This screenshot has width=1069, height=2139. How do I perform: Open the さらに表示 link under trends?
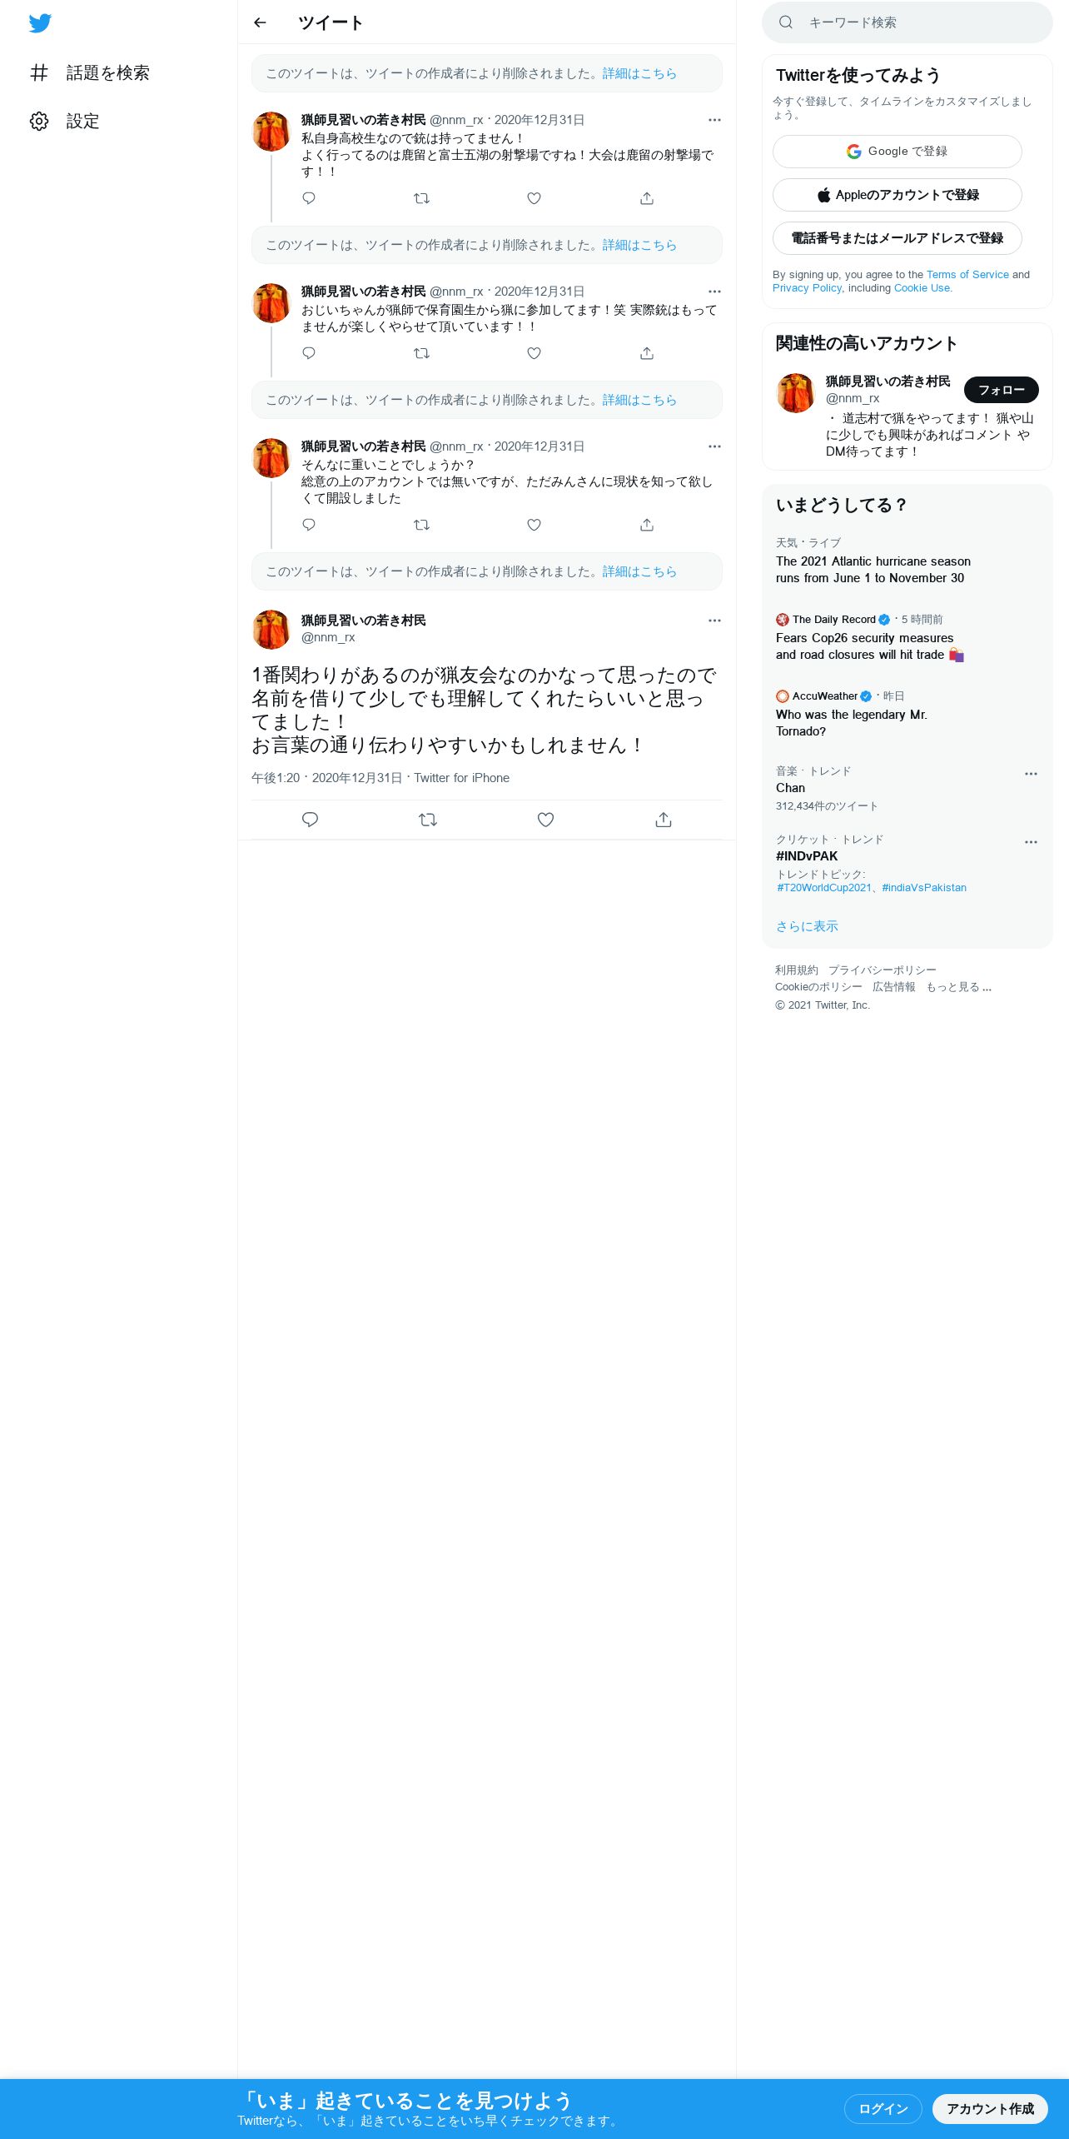click(807, 926)
